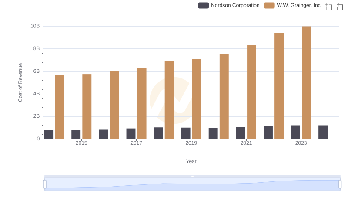Screen dimensions: 348x201
Task: Click the y-axis label 6B
Action: tap(37, 71)
